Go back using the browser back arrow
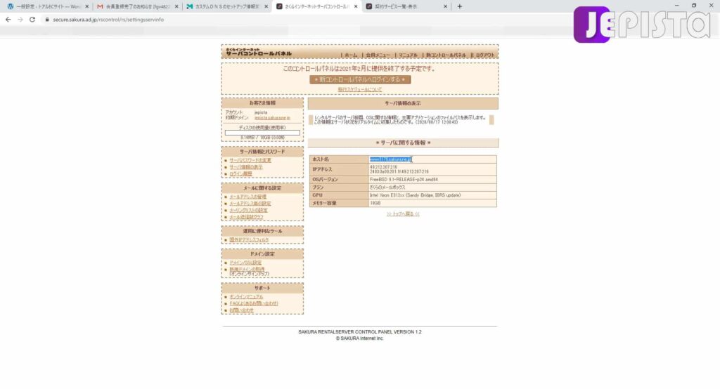Screen dimensions: 720x389 pyautogui.click(x=8, y=20)
